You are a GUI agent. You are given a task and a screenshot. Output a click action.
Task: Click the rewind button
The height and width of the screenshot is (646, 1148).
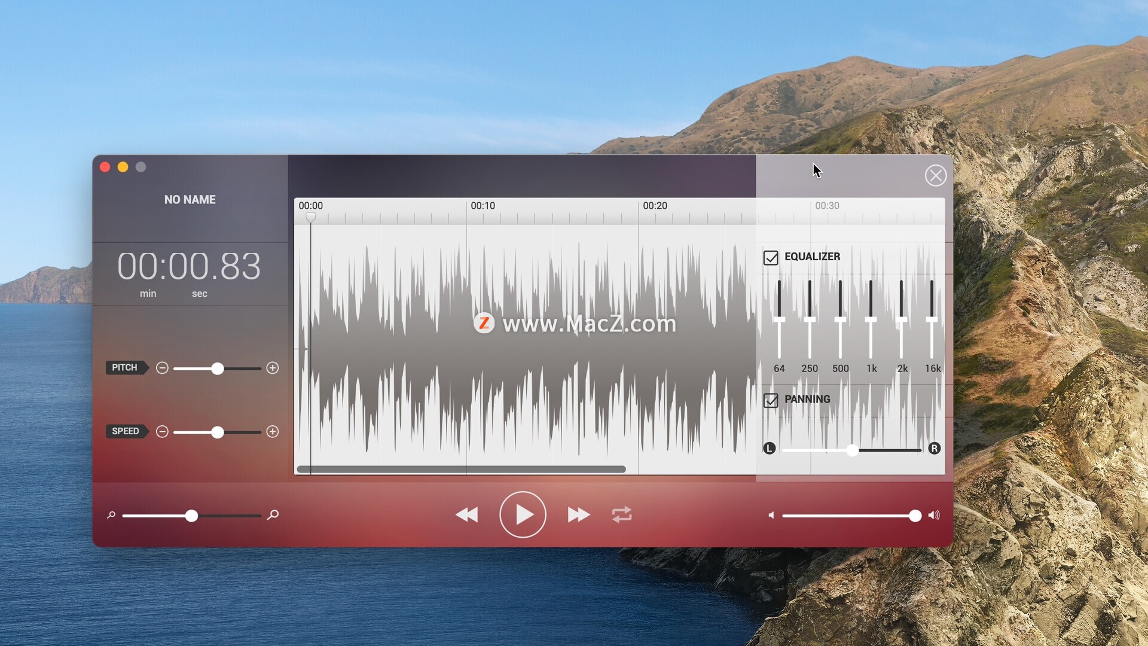coord(466,514)
